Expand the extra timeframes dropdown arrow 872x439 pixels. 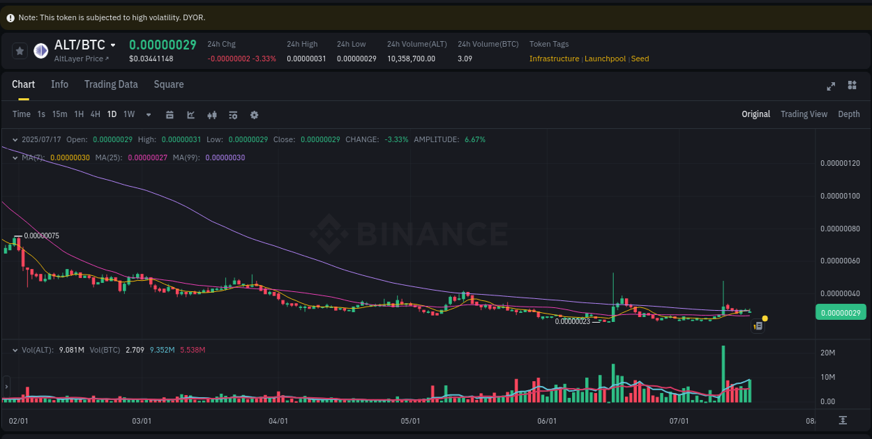[x=148, y=114]
